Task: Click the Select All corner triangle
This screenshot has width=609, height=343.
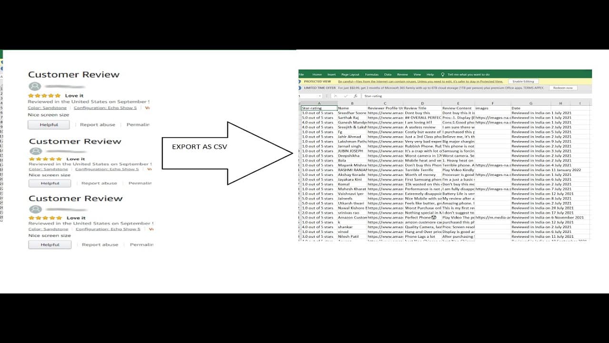Action: point(300,103)
